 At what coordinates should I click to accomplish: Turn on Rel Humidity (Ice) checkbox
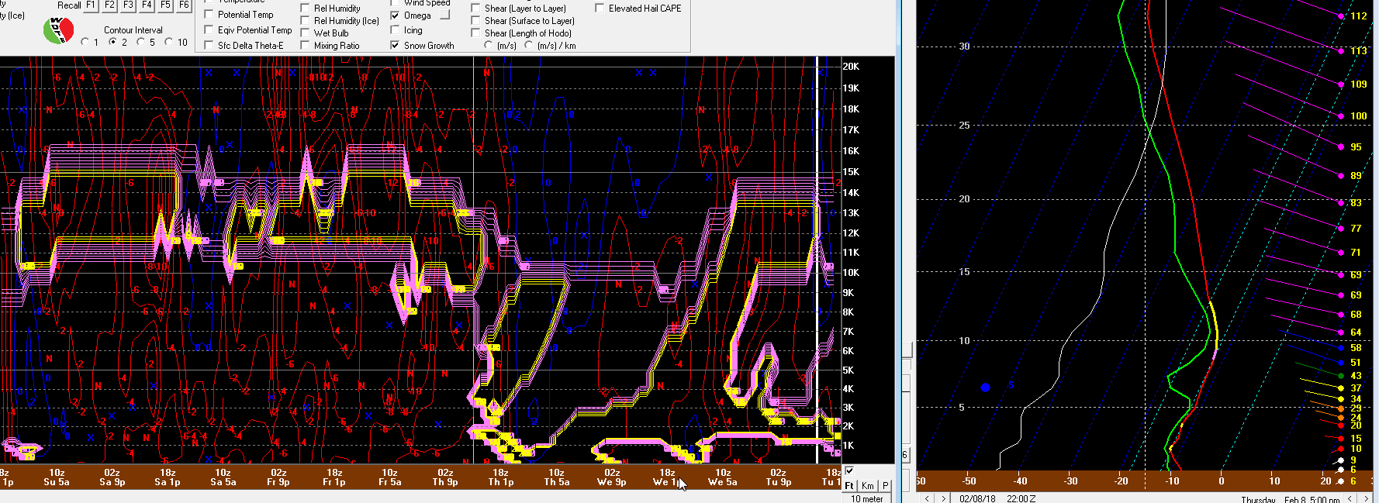[305, 20]
